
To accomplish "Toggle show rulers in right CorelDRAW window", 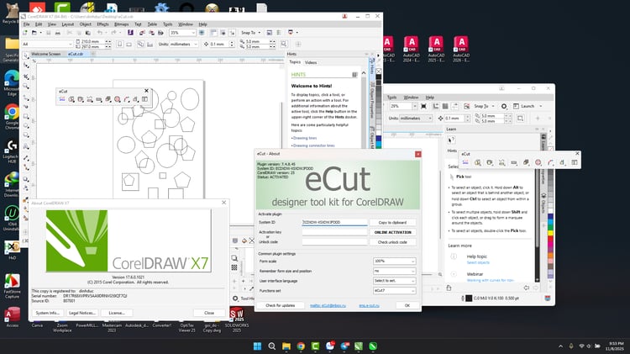I will [435, 106].
